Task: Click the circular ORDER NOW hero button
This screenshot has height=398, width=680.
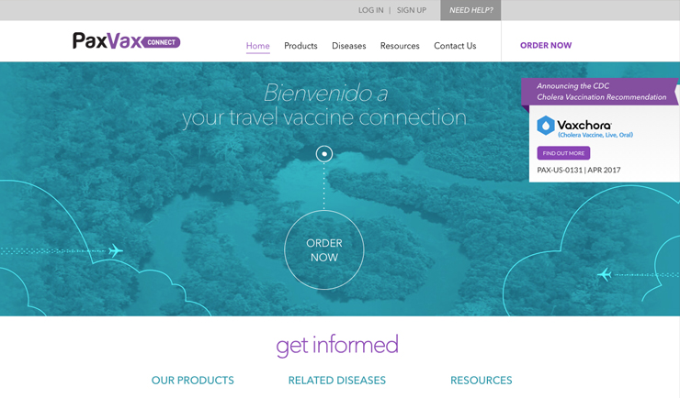Action: tap(324, 250)
